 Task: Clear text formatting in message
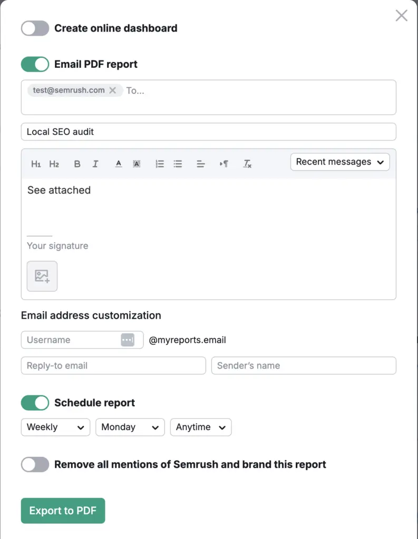point(247,164)
